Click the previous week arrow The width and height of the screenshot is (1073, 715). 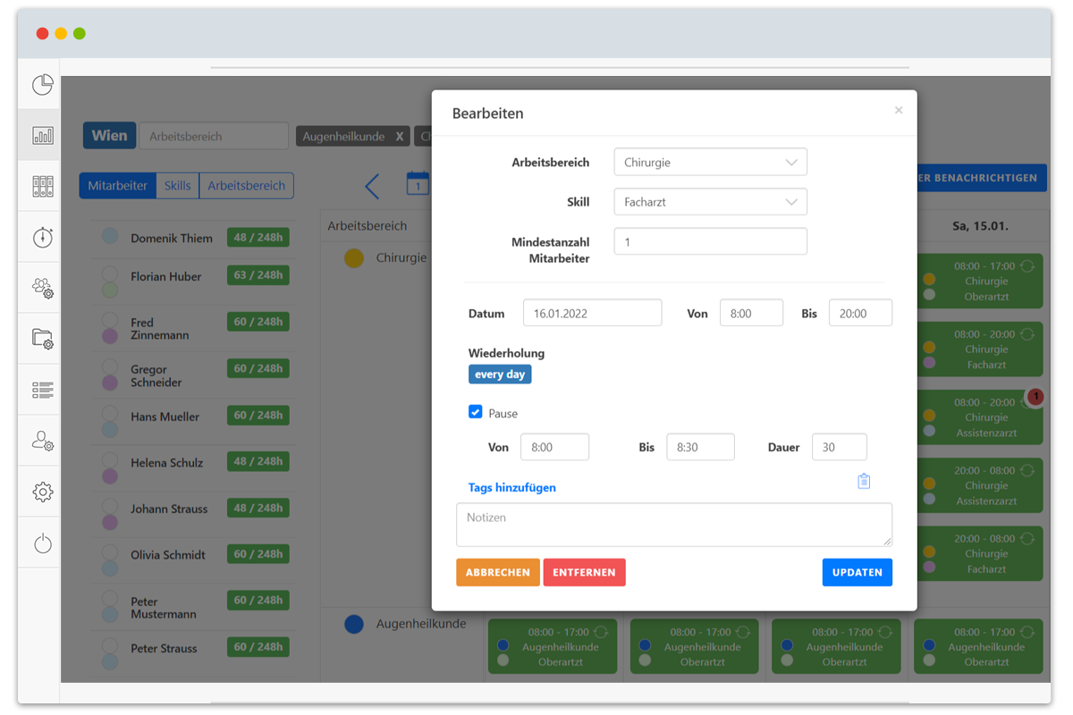372,186
